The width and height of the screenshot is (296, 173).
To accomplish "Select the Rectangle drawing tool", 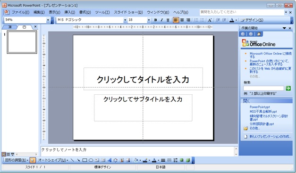I will [85, 160].
